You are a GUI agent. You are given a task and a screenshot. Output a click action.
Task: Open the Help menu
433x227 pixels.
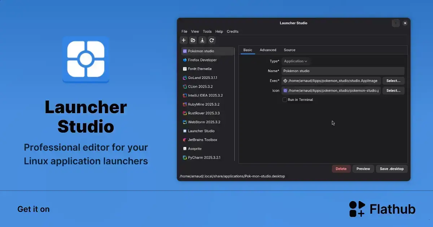pyautogui.click(x=219, y=32)
